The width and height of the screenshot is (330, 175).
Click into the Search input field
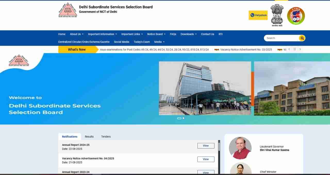coord(282,38)
